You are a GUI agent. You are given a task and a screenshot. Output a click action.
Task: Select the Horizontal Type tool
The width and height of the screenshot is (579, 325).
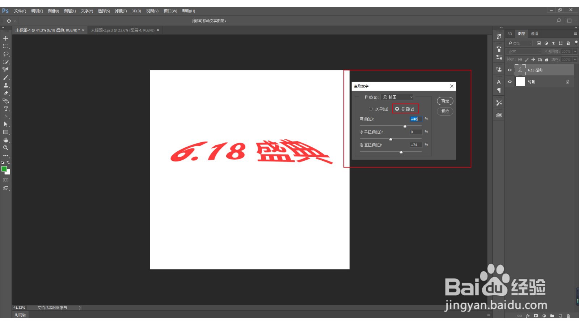(x=6, y=109)
